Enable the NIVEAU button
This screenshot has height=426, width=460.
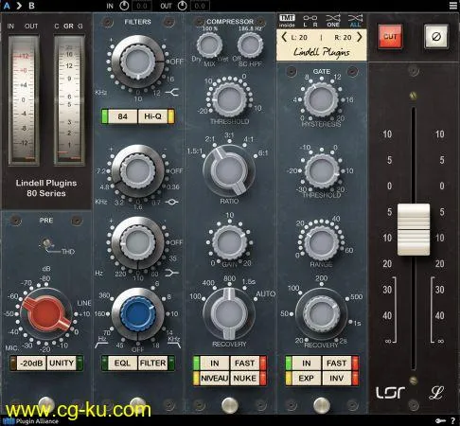pos(215,378)
